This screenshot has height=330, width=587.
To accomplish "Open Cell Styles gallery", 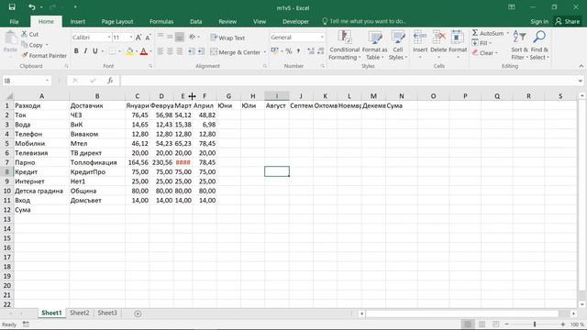I will click(398, 45).
